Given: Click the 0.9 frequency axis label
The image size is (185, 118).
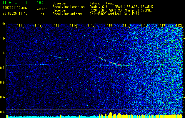Looking at the screenshot, I should [x=2, y=68].
